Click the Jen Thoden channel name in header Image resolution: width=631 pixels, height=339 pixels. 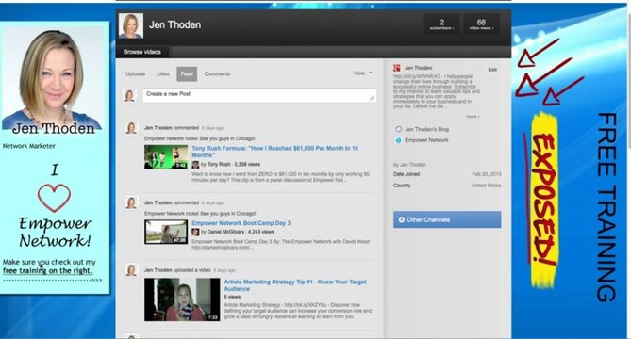tap(175, 24)
